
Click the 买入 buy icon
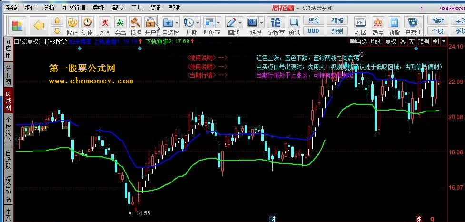105,22
